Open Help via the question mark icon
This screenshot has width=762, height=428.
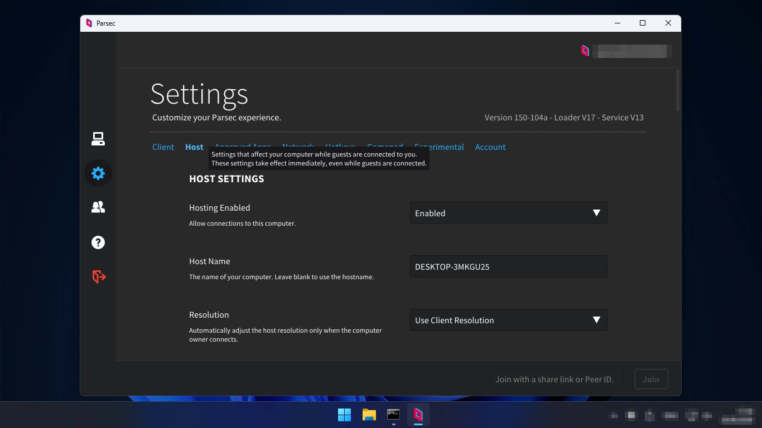[x=98, y=242]
